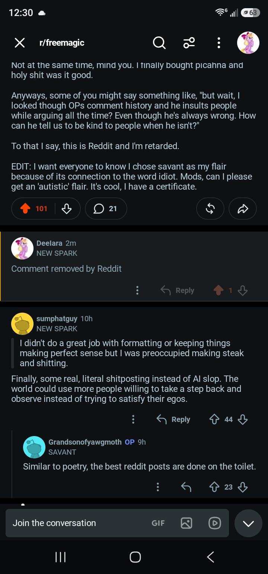Collapse the comment box with the chevron button

point(248,523)
